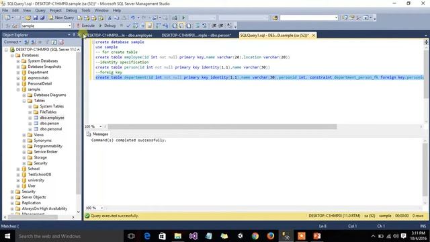Switch to the dbo.employee tab
The width and height of the screenshot is (430, 242).
[120, 36]
